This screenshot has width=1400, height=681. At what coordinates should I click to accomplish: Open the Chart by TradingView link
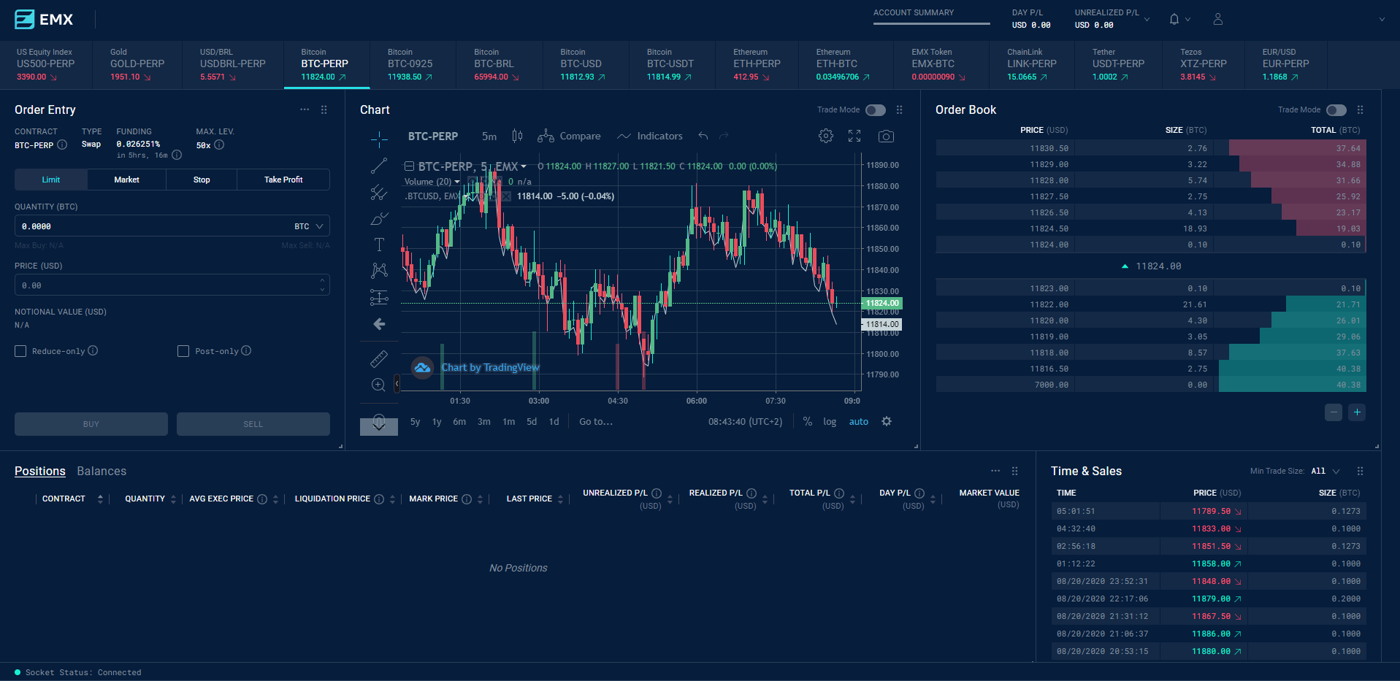490,367
